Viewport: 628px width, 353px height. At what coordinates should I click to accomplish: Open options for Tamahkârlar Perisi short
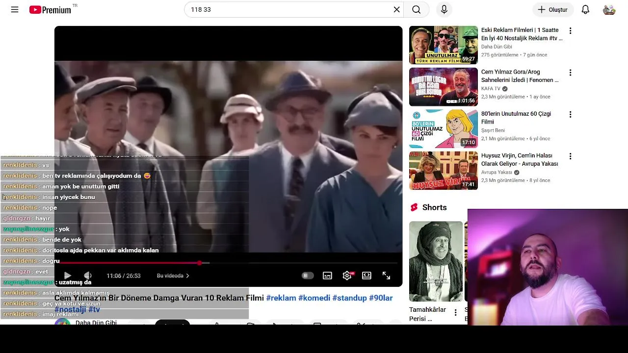point(455,312)
